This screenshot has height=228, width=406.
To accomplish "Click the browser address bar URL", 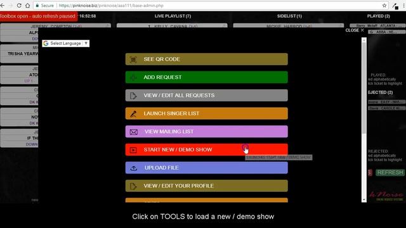I will pyautogui.click(x=111, y=6).
